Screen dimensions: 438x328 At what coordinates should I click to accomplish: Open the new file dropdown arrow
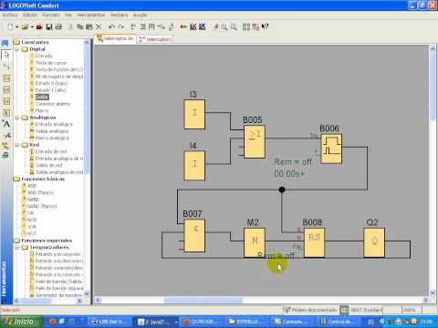pos(17,27)
